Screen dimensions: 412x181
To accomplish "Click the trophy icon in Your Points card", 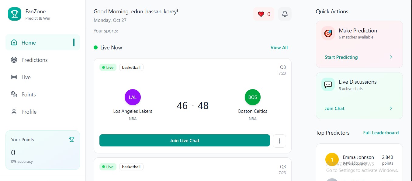I will [71, 139].
